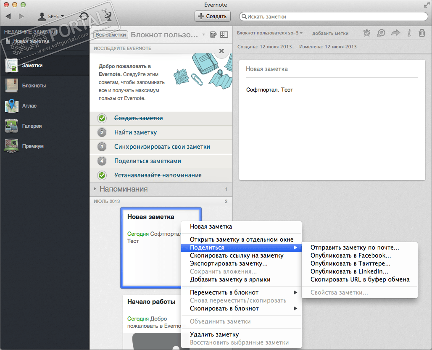Toggle the Устанавливайте напоминания completed checkmark
The height and width of the screenshot is (350, 432).
click(102, 175)
